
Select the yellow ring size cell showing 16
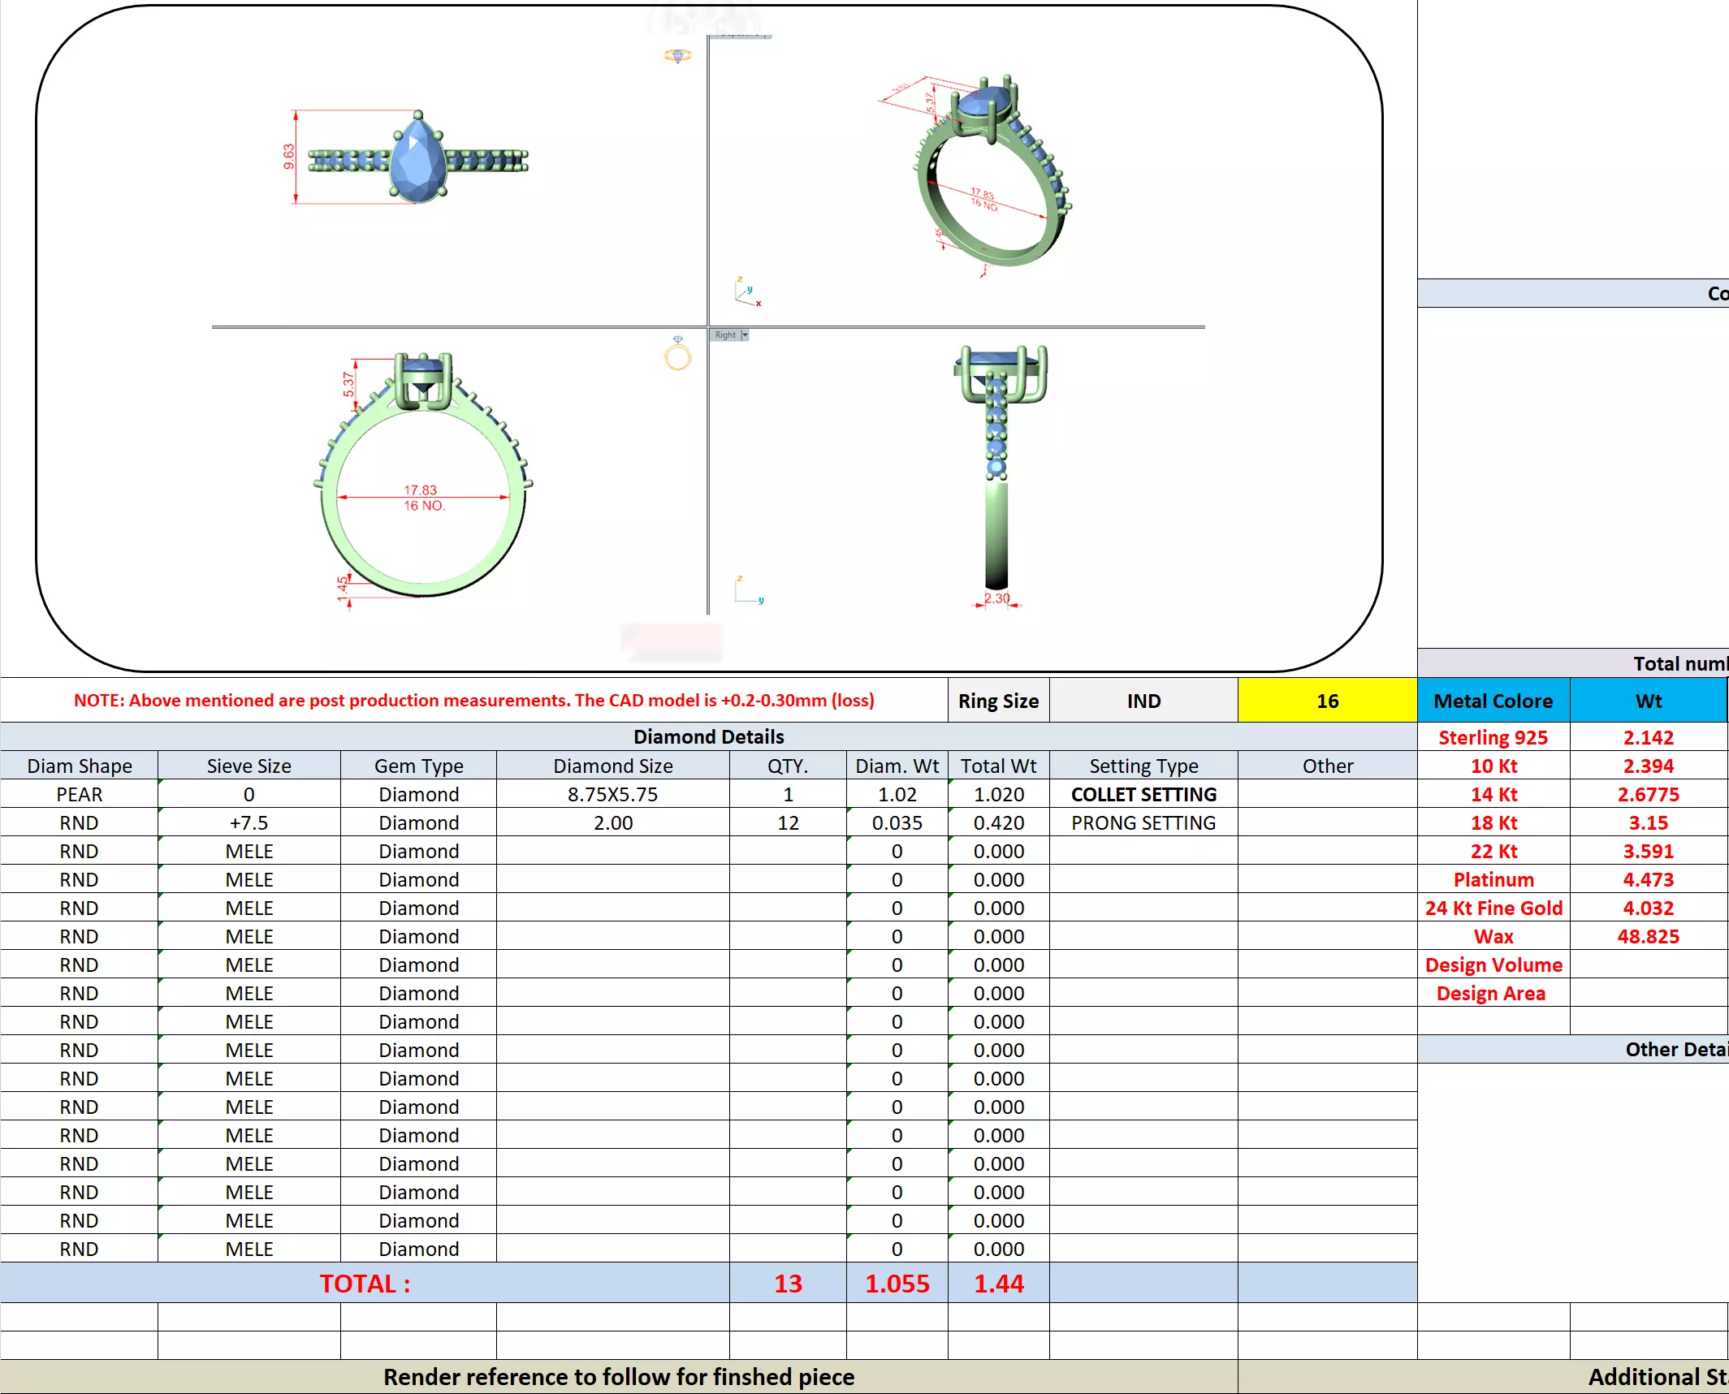click(1326, 701)
